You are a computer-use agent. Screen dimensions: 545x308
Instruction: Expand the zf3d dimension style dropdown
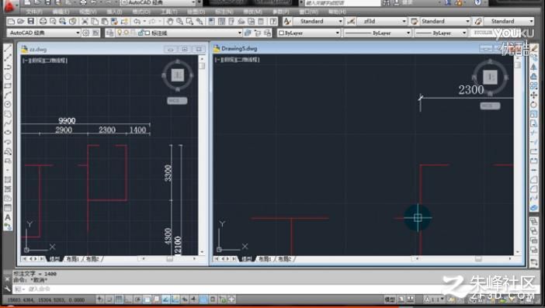[382, 21]
